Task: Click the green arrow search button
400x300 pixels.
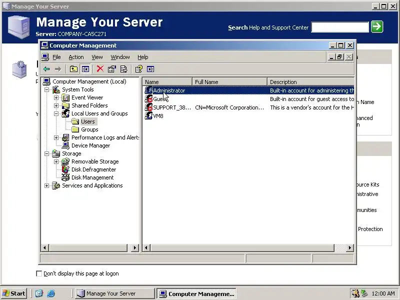Action: [x=377, y=26]
